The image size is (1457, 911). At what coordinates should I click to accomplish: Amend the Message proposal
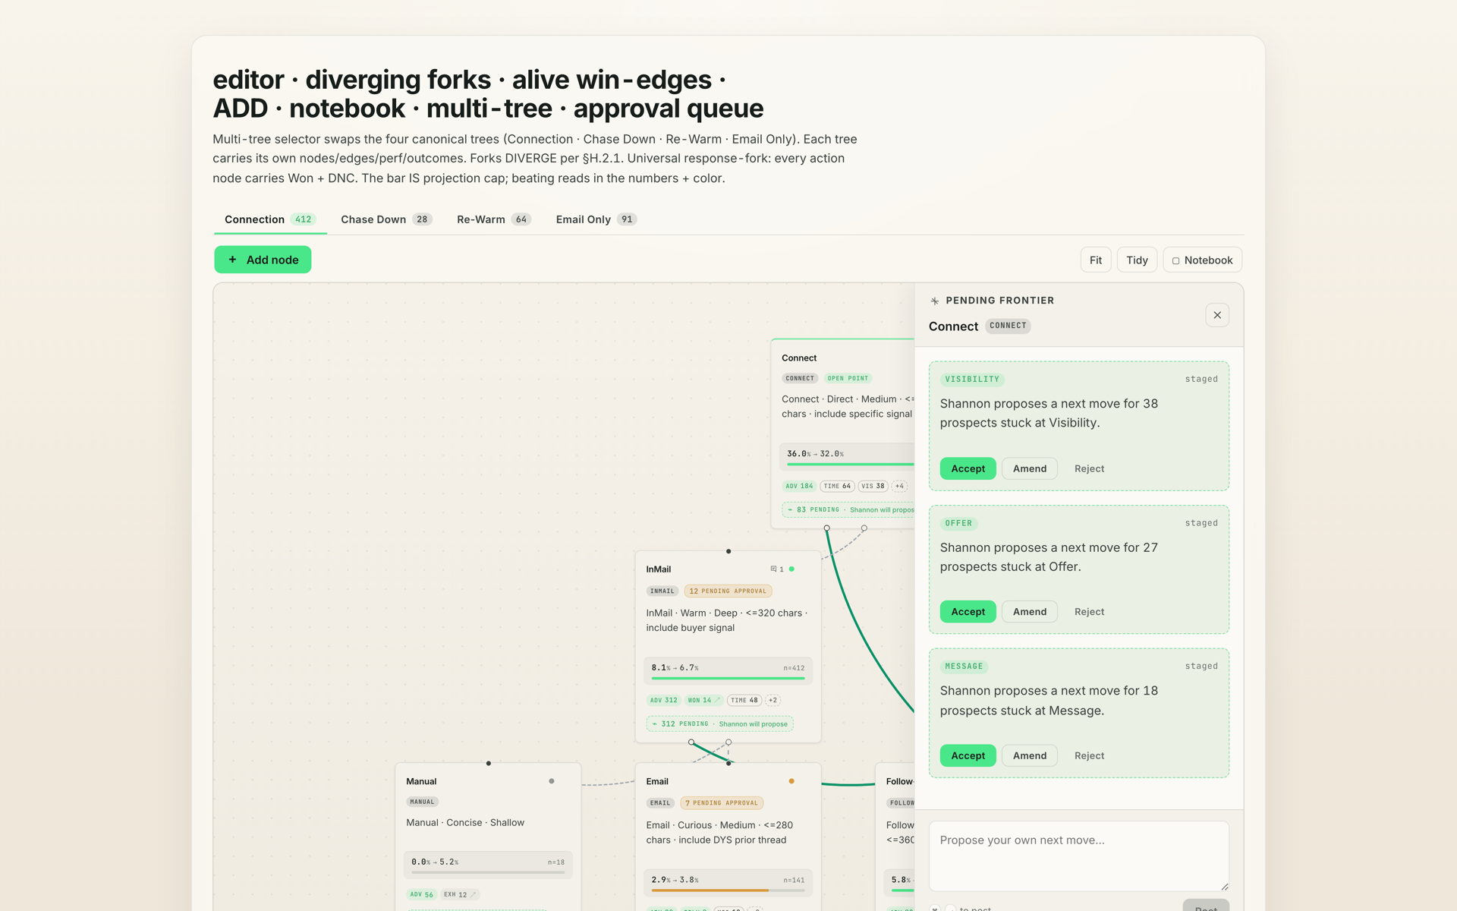coord(1030,755)
